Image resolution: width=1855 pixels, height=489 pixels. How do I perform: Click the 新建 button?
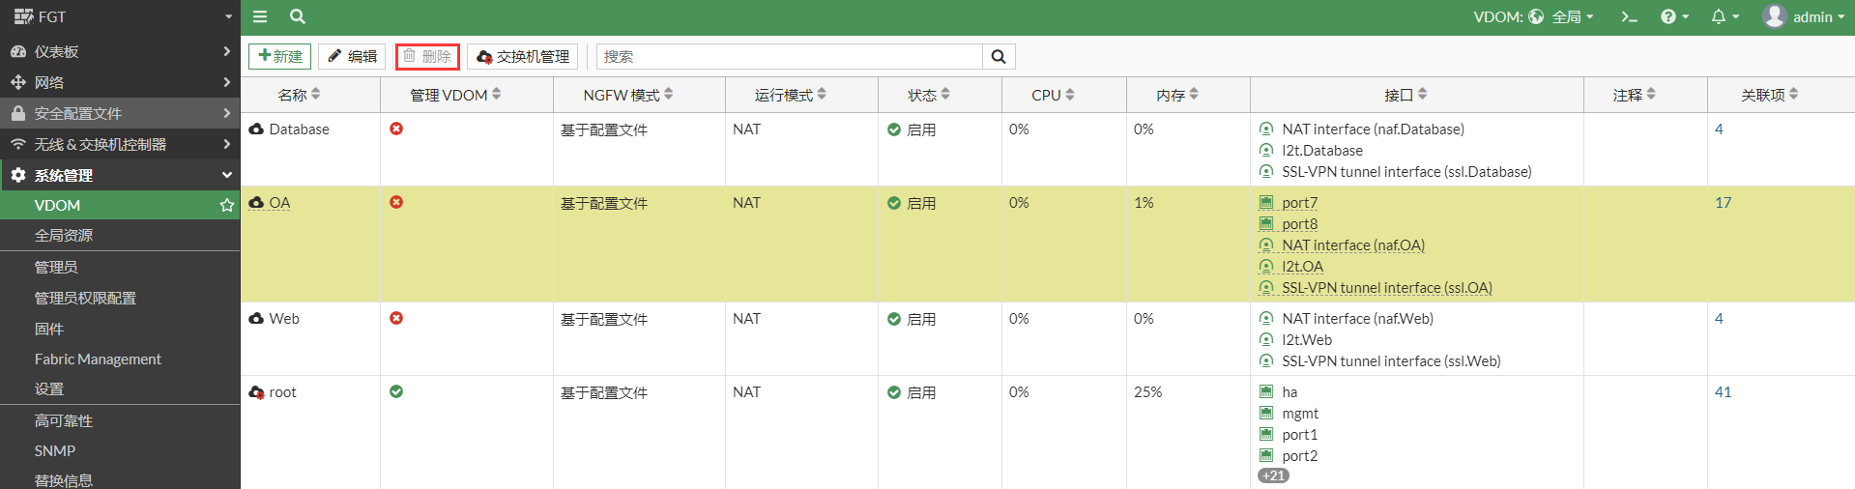point(280,57)
